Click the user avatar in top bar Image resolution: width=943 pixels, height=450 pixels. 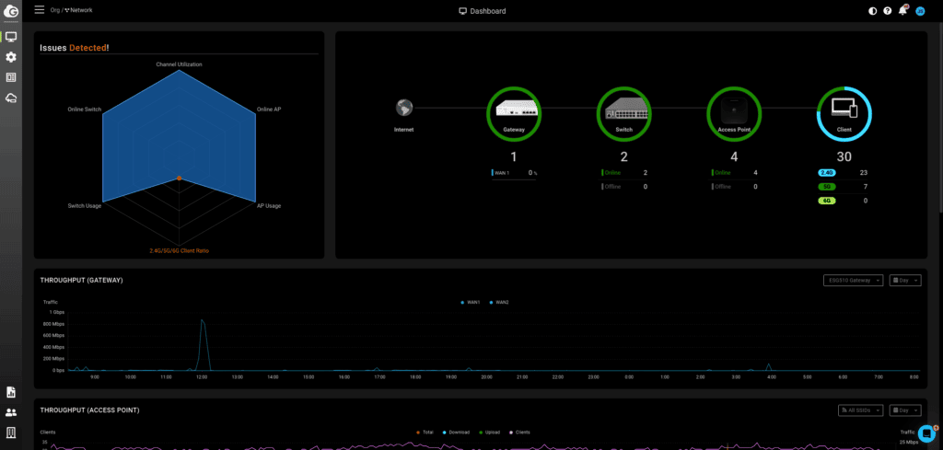[920, 11]
